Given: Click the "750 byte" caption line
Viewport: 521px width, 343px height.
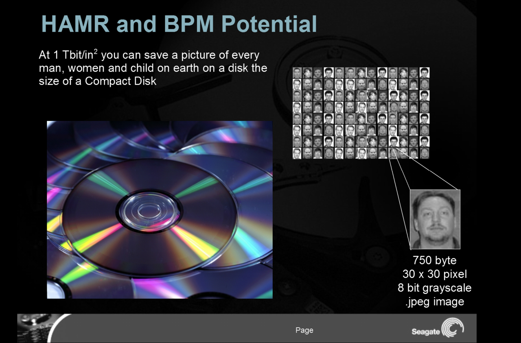Looking at the screenshot, I should point(435,260).
